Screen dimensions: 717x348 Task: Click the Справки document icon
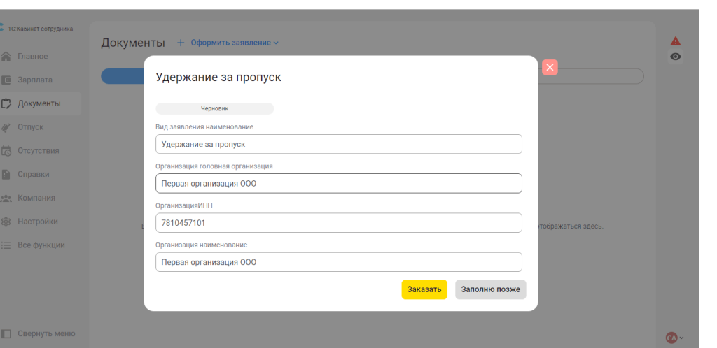tap(6, 175)
